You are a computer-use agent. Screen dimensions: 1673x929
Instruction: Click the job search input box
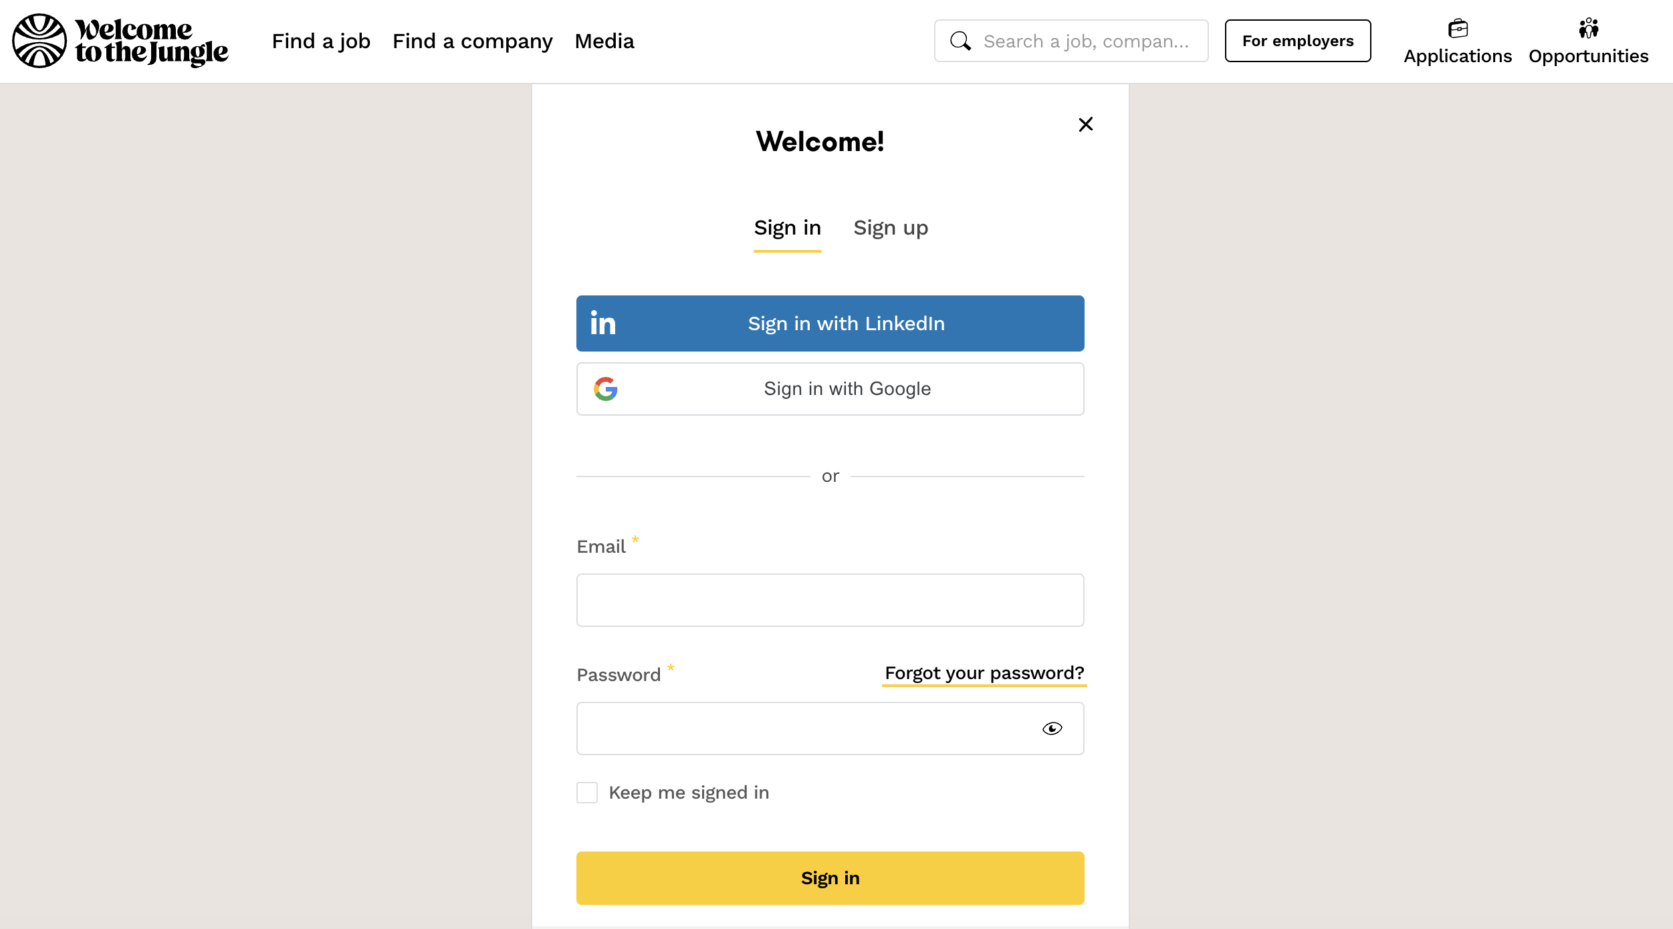(1086, 41)
